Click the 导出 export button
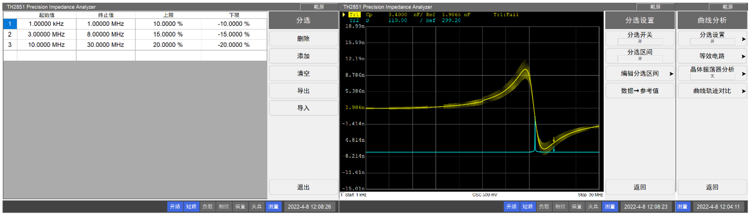 303,91
